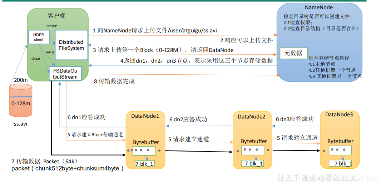This screenshot has height=185, width=381.
Task: Click Bytebuffer label in DataNode2
Action: pos(254,141)
